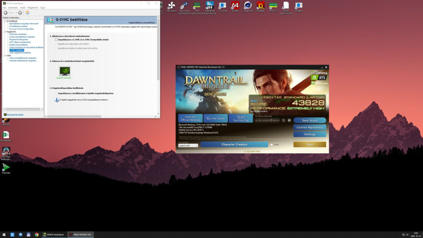Tick the selected display settings checkbox
Screen dimensions: 423x238
[x=56, y=94]
